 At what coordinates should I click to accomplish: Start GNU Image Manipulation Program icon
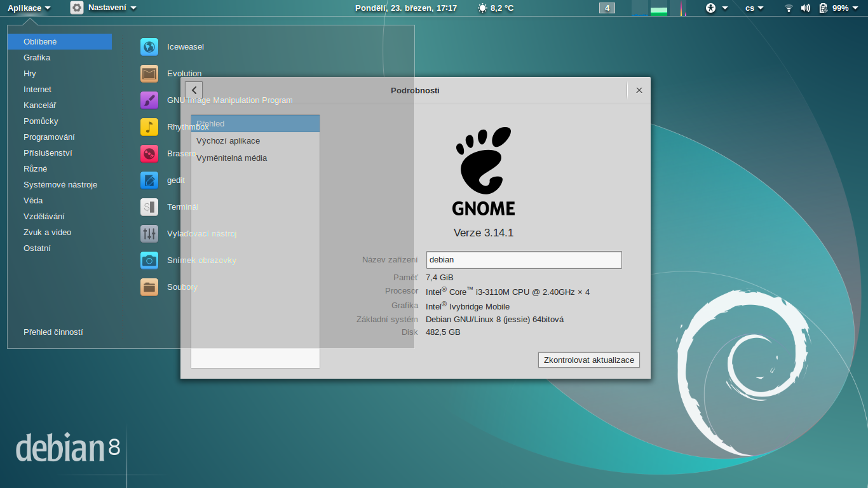(x=149, y=100)
